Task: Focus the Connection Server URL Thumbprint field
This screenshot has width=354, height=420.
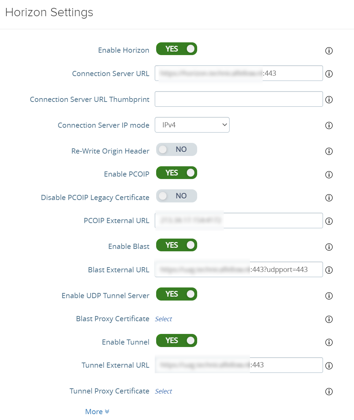Action: [239, 99]
